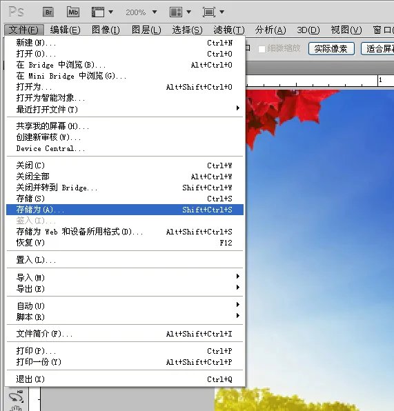Click the Ps application logo

16,12
